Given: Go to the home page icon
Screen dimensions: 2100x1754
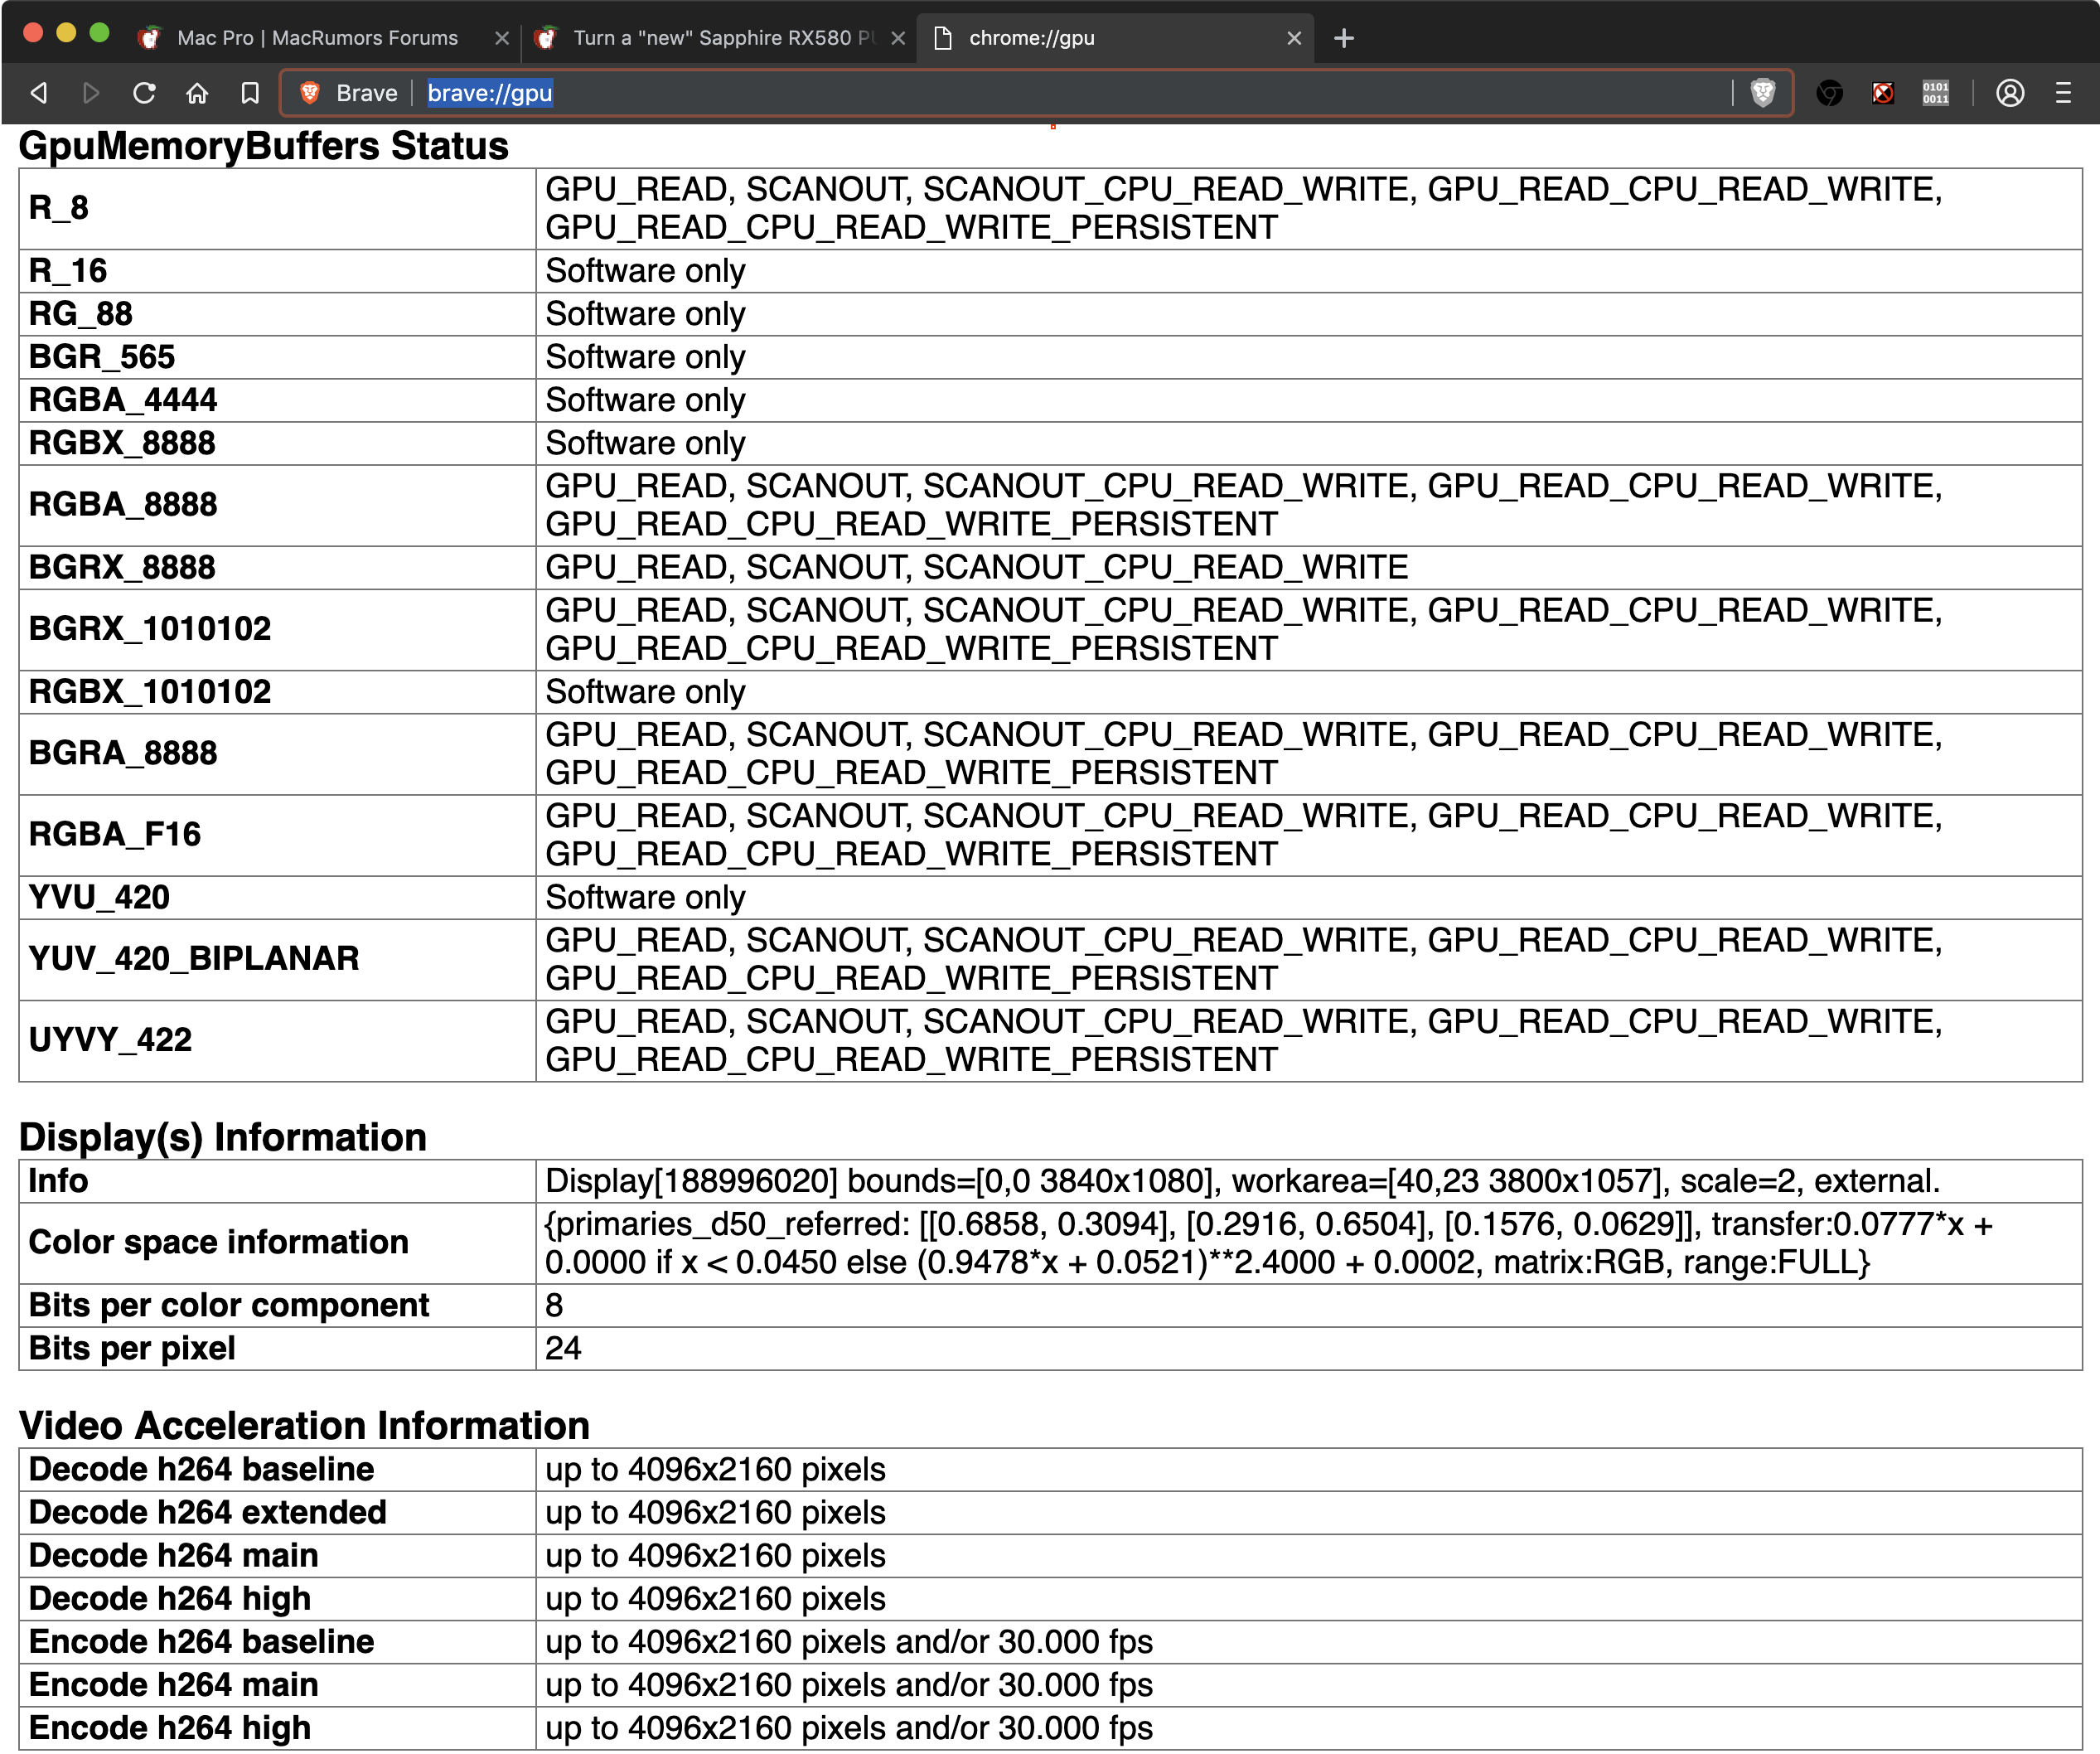Looking at the screenshot, I should click(x=197, y=93).
